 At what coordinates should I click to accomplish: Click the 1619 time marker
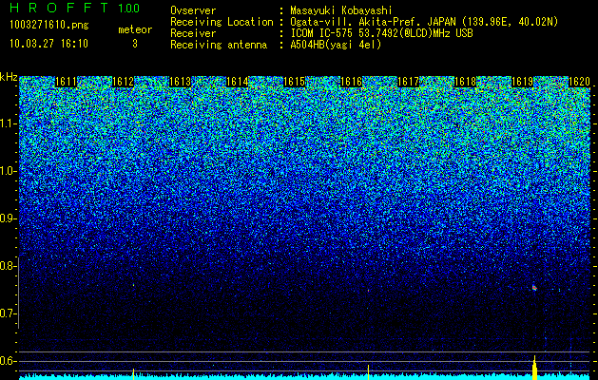pos(522,82)
